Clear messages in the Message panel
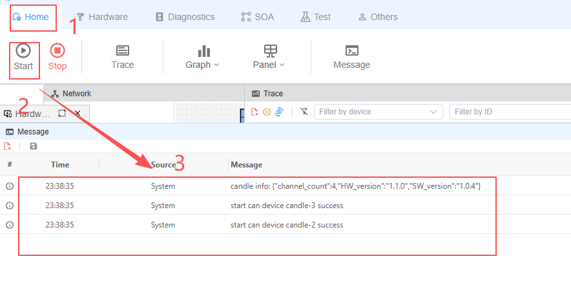This screenshot has height=287, width=571. [x=8, y=146]
